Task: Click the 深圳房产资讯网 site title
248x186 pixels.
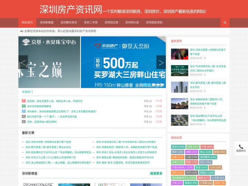Action: pos(71,10)
